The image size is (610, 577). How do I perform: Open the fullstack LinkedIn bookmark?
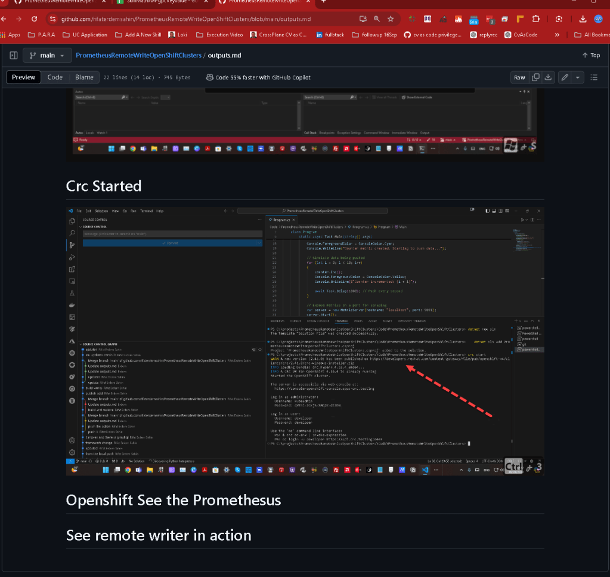click(330, 35)
